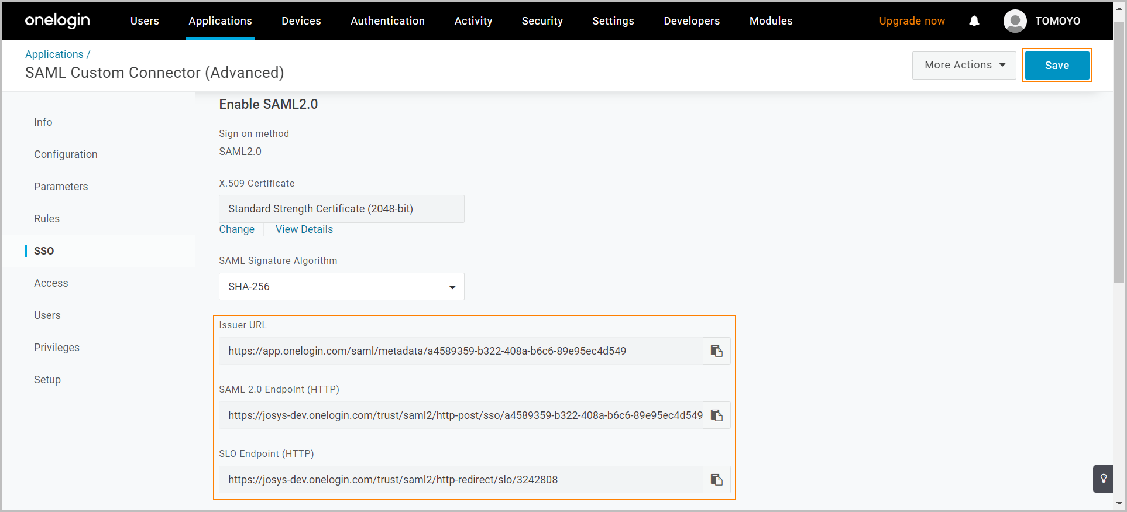The image size is (1127, 512).
Task: Open certificate View Details link
Action: click(304, 229)
